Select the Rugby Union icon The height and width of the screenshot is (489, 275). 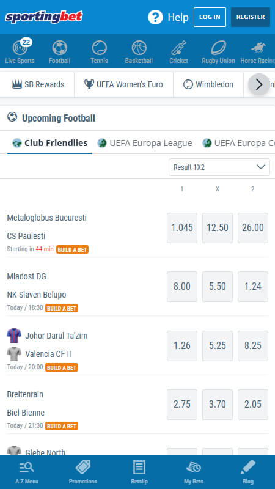218,51
